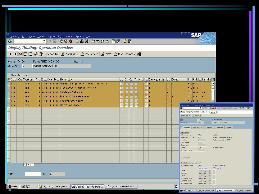Click the Base quantity column header
The width and height of the screenshot is (259, 194).
point(158,79)
